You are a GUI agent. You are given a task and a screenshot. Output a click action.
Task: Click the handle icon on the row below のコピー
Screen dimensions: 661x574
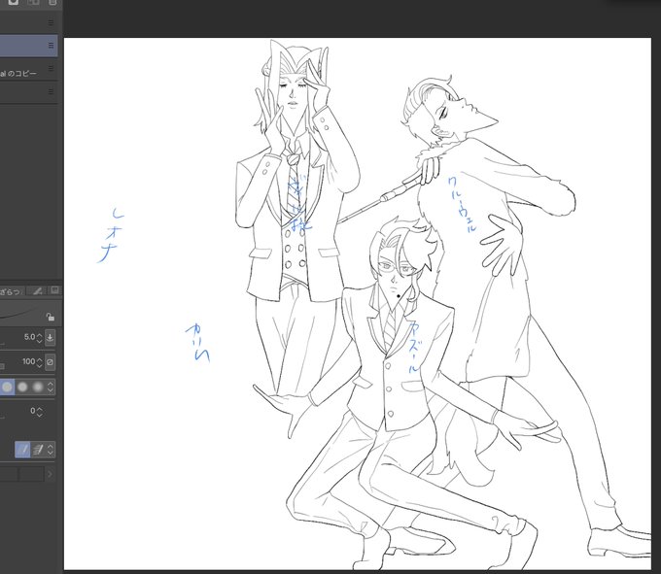tap(51, 91)
